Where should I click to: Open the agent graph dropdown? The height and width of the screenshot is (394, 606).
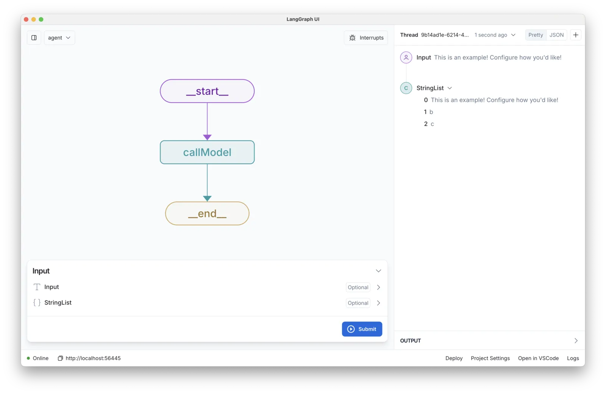tap(59, 38)
